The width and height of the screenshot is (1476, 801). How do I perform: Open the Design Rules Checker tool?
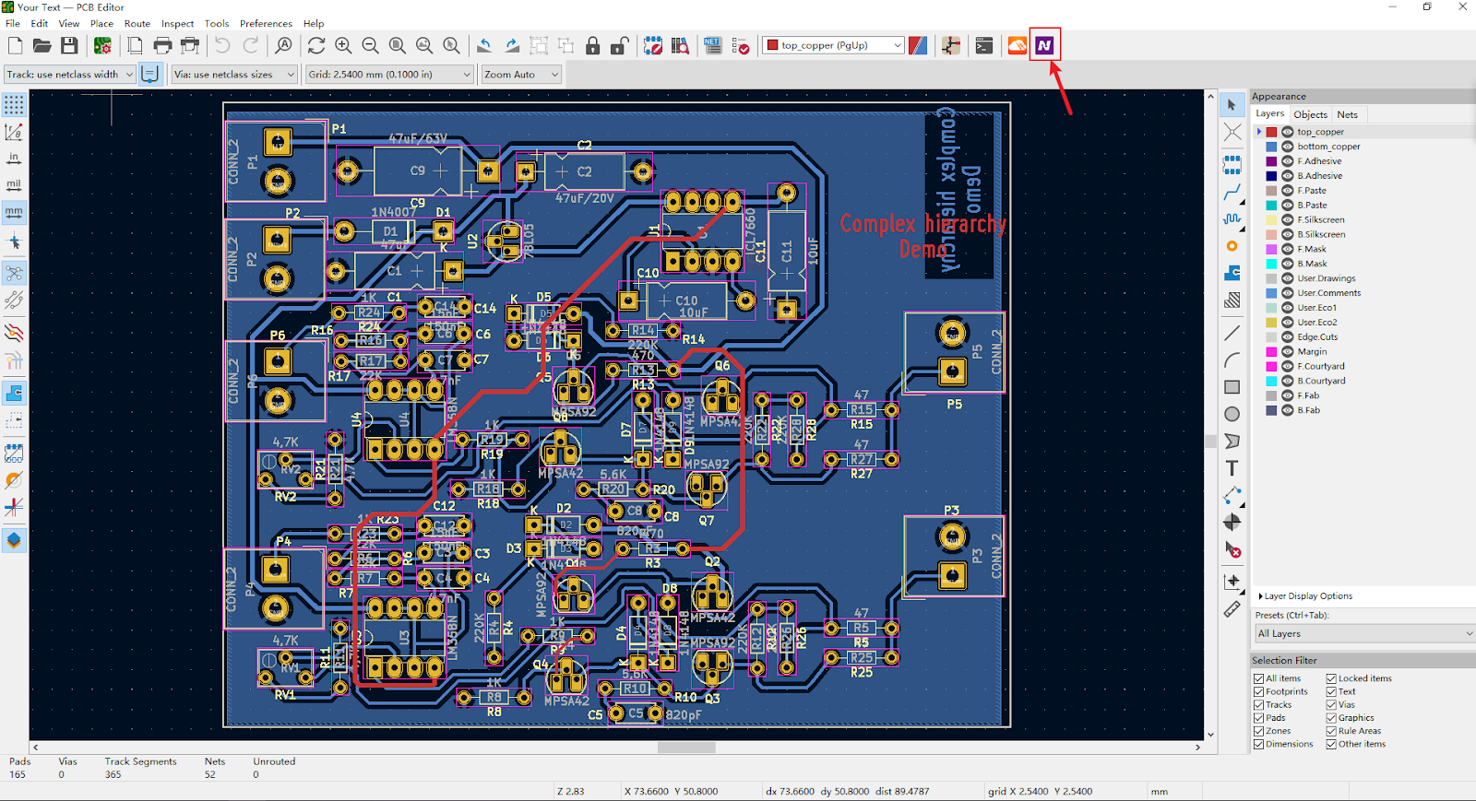click(x=740, y=45)
